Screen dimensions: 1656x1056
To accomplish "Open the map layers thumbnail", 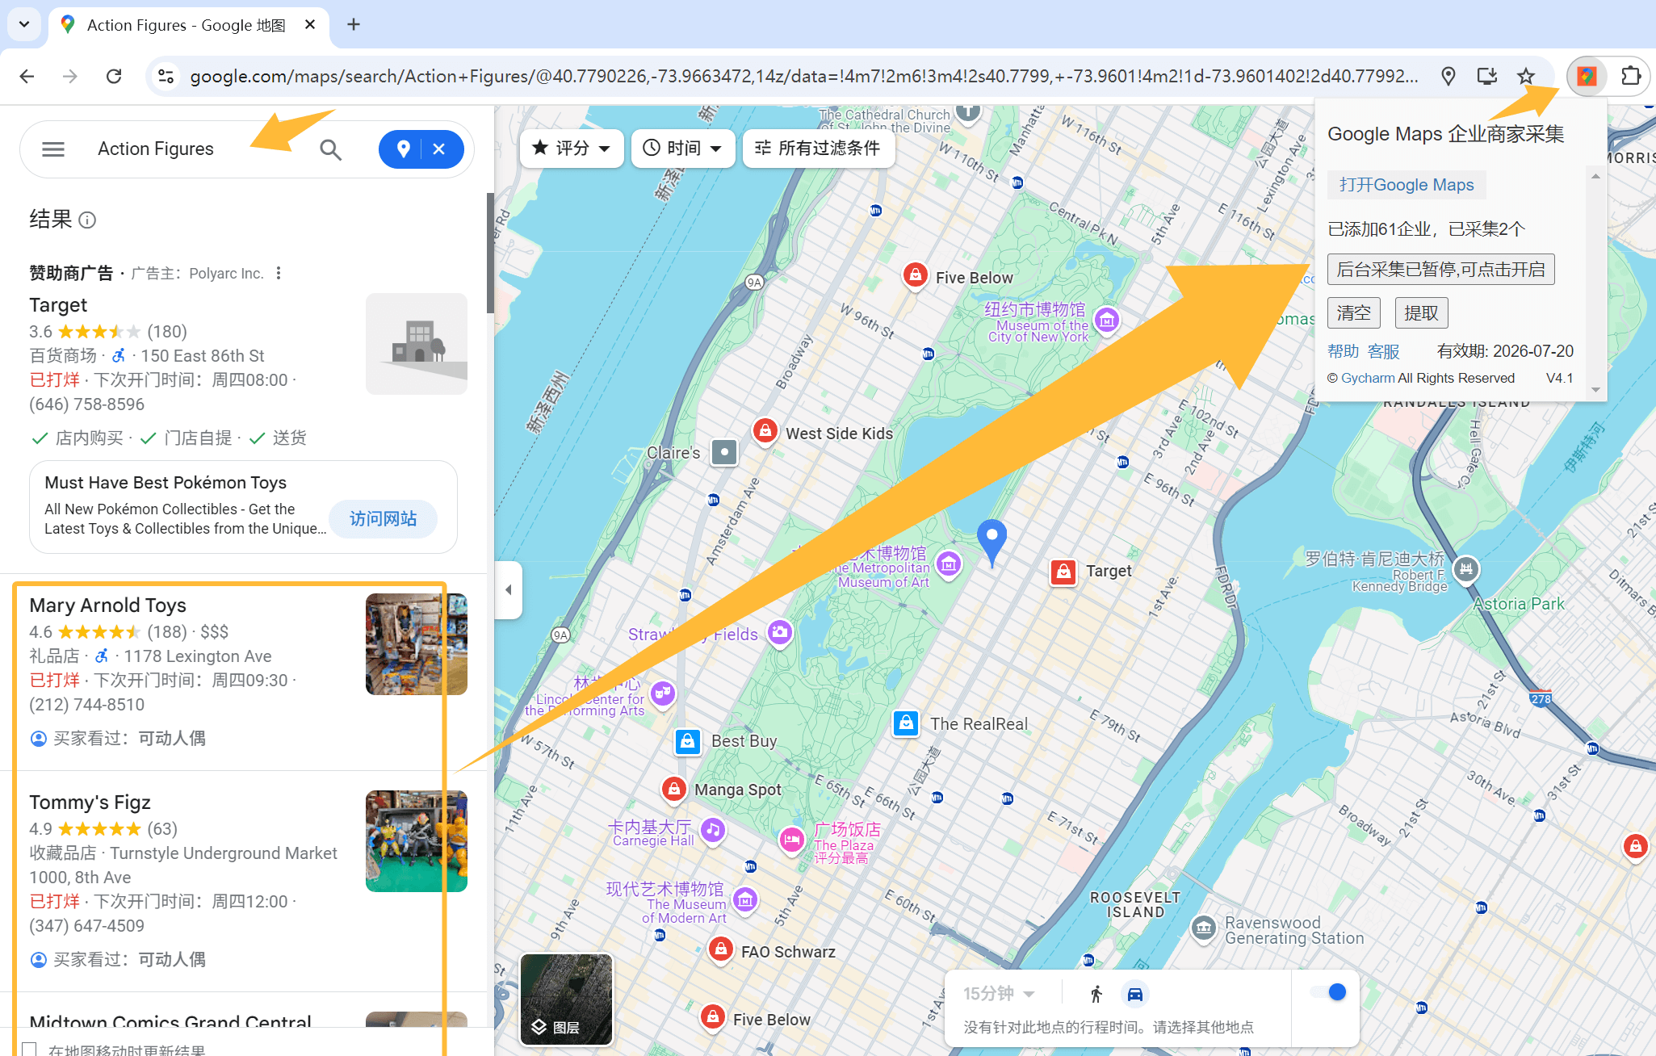I will tap(567, 999).
